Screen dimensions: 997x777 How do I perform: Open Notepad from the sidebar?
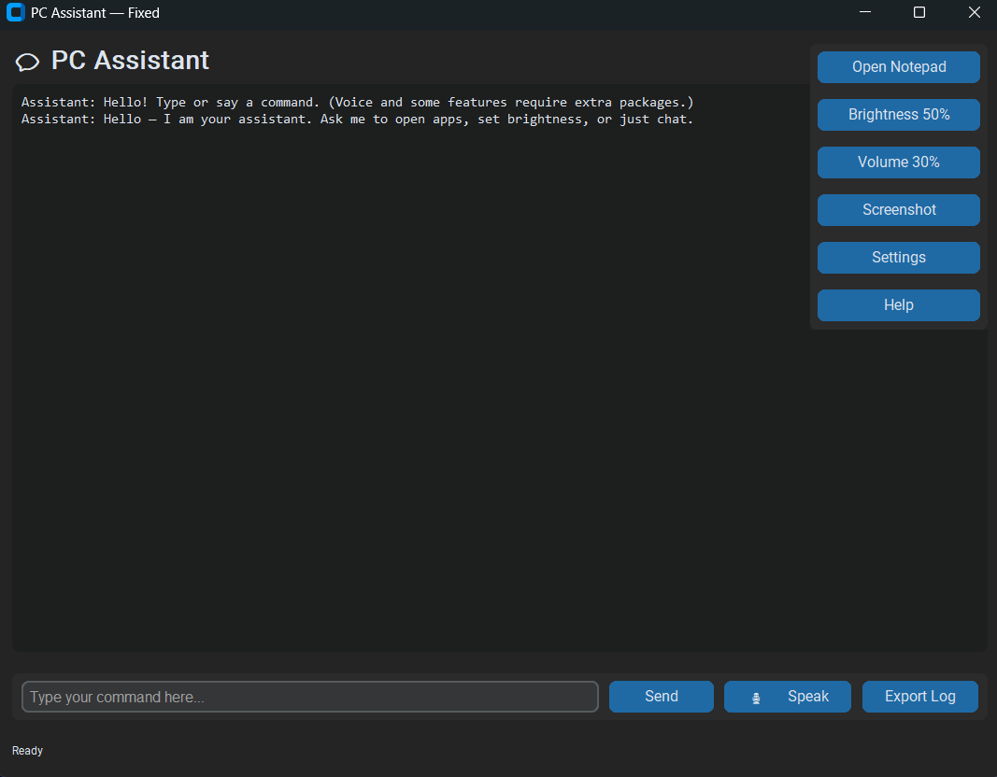[x=898, y=66]
